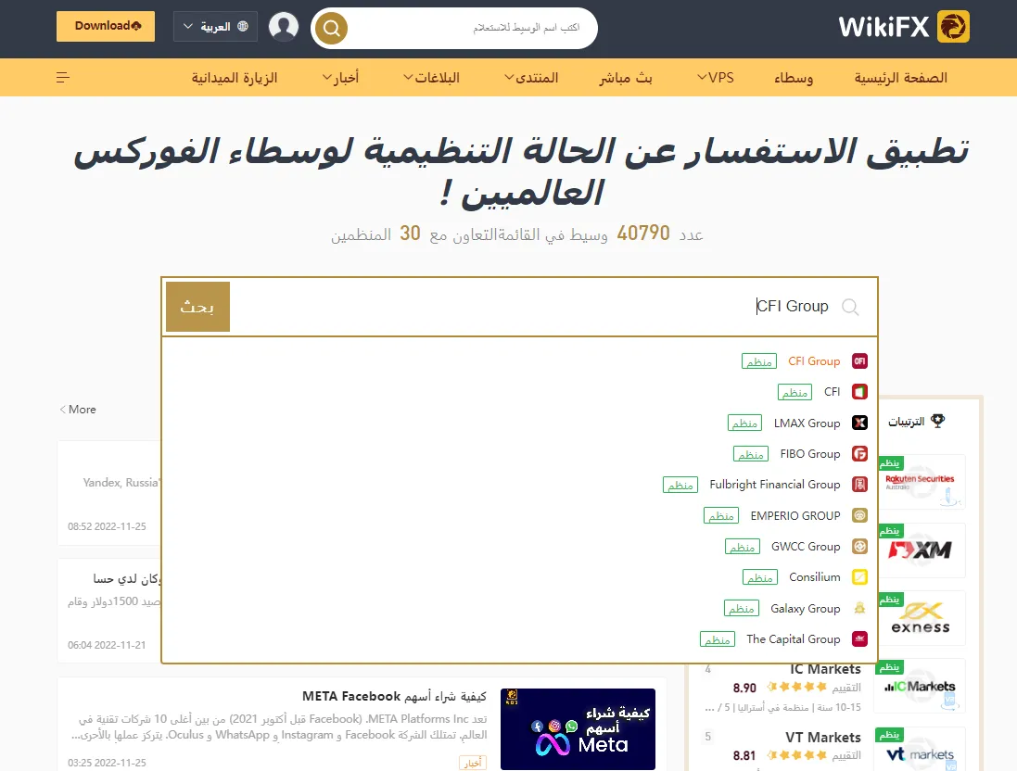The height and width of the screenshot is (771, 1017).
Task: Click the 08:52 2022-11-25 timestamp
Action: [x=107, y=526]
